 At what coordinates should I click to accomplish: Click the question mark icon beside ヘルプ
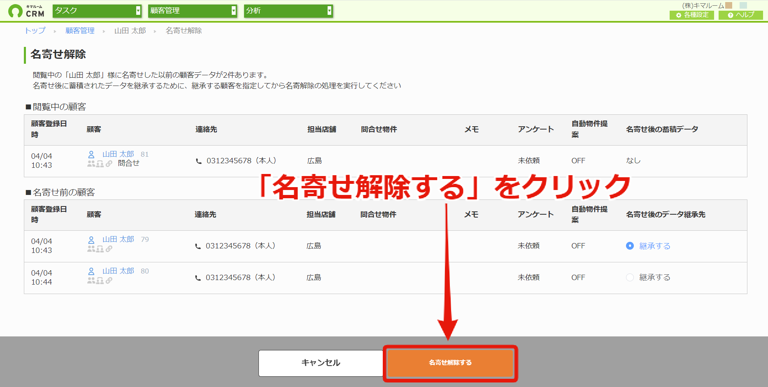tap(731, 15)
